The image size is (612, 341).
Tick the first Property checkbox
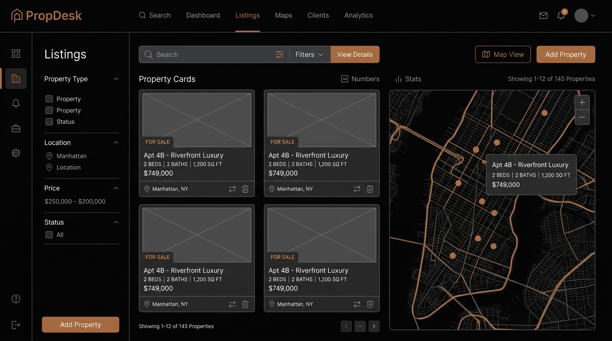(x=49, y=99)
